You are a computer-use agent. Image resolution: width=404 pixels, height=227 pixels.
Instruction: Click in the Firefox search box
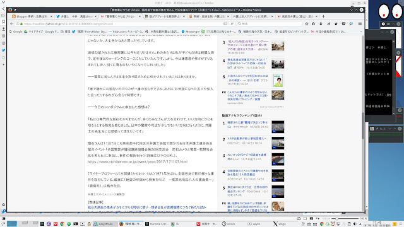(270, 24)
